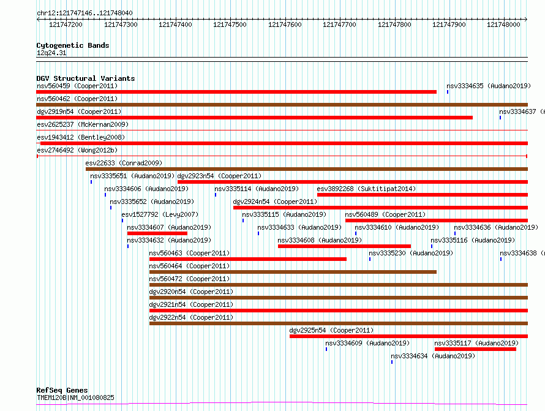The image size is (545, 411).
Task: Select the red bar under nsv3334608
Action: [344, 246]
